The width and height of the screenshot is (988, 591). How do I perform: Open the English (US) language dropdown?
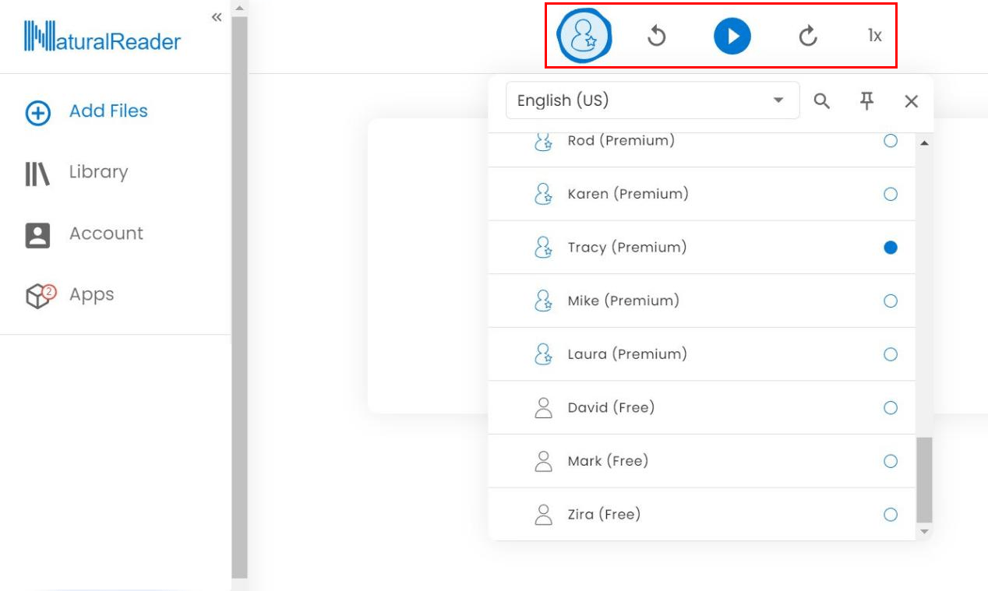(x=652, y=100)
